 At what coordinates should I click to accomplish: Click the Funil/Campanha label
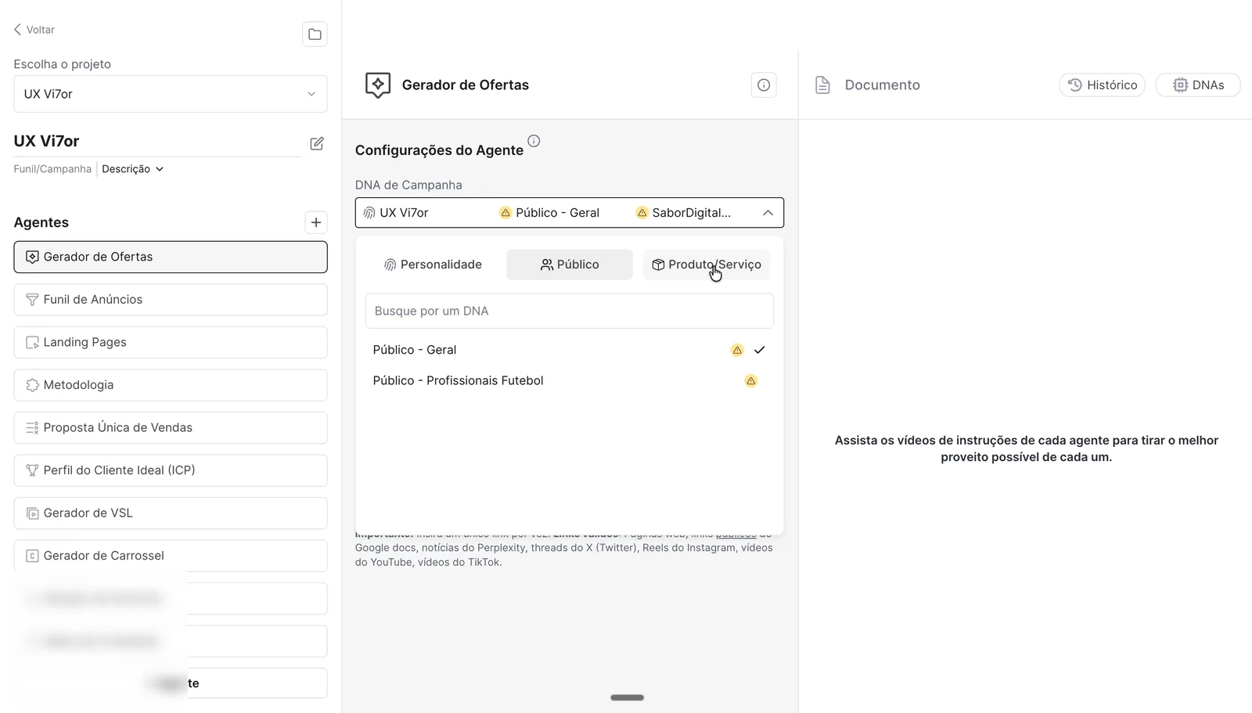52,169
